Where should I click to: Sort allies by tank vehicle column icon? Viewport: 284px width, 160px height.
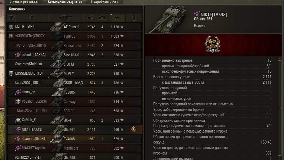click(x=65, y=18)
